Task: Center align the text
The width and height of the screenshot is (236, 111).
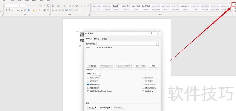Action: (x=56, y=10)
